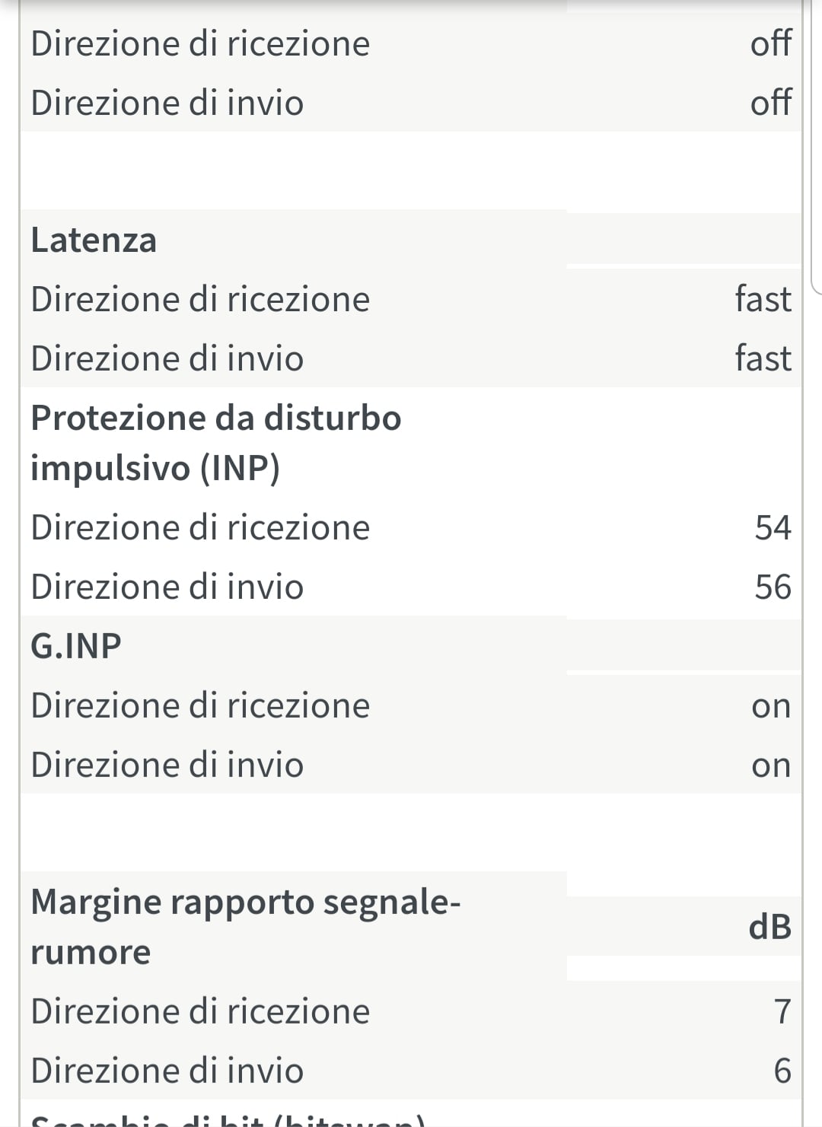
Task: Click the "off" value for top Direzione di invio
Action: [770, 103]
